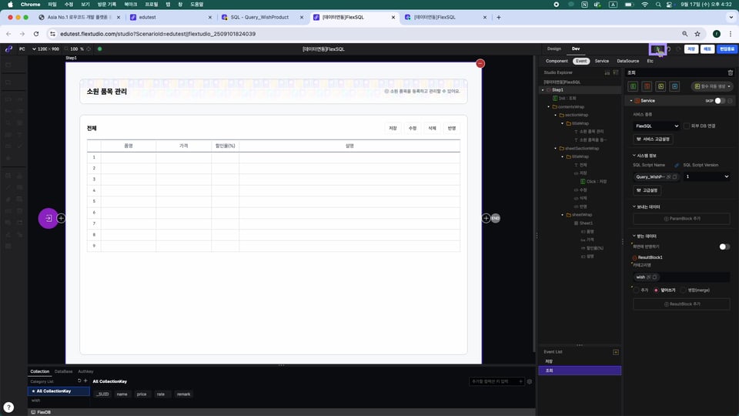The height and width of the screenshot is (416, 739).
Task: Add the blue block icon
Action: [674, 86]
